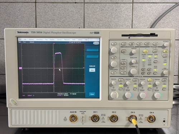The width and height of the screenshot is (179, 134).
Task: Open the Trig menu
Action: tap(46, 40)
